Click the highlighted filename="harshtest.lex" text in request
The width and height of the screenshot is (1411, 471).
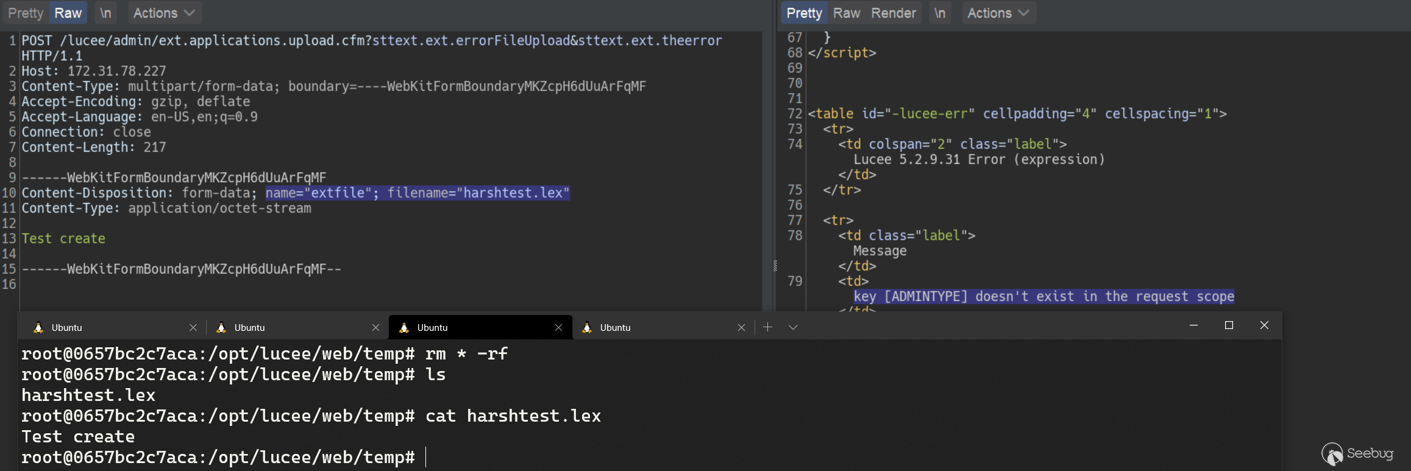pos(478,193)
